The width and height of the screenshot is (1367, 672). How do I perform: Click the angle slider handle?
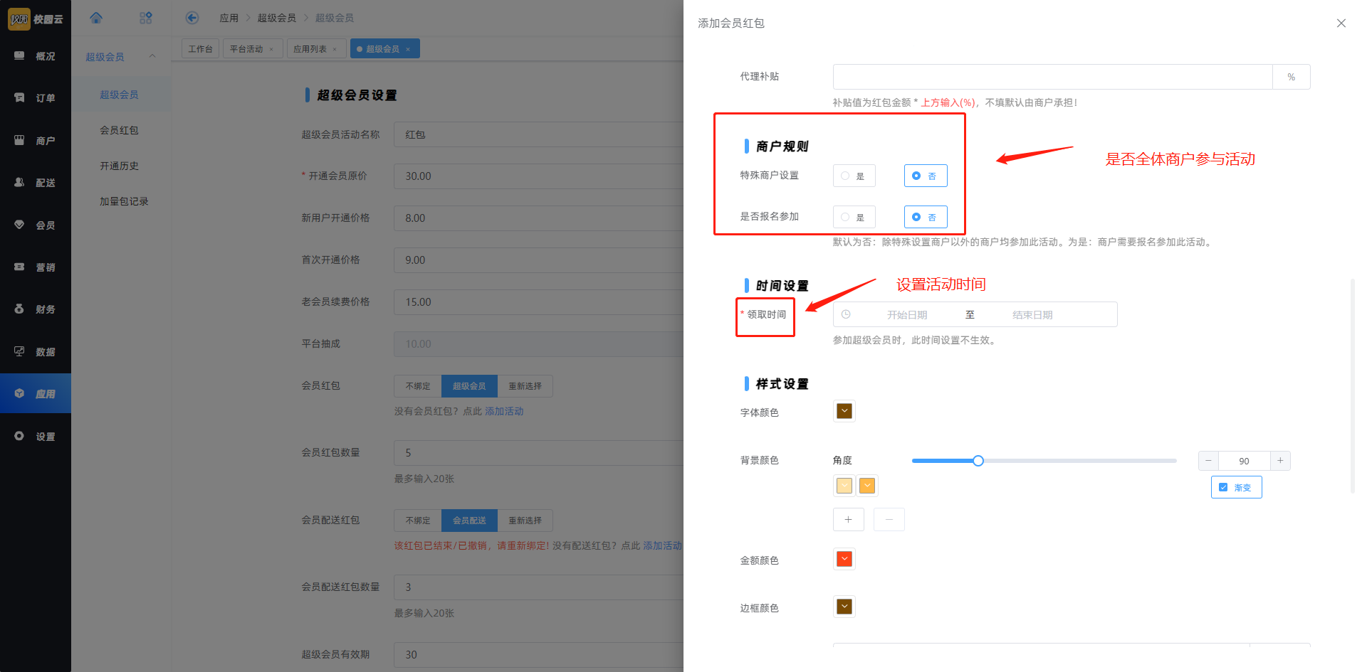tap(978, 461)
